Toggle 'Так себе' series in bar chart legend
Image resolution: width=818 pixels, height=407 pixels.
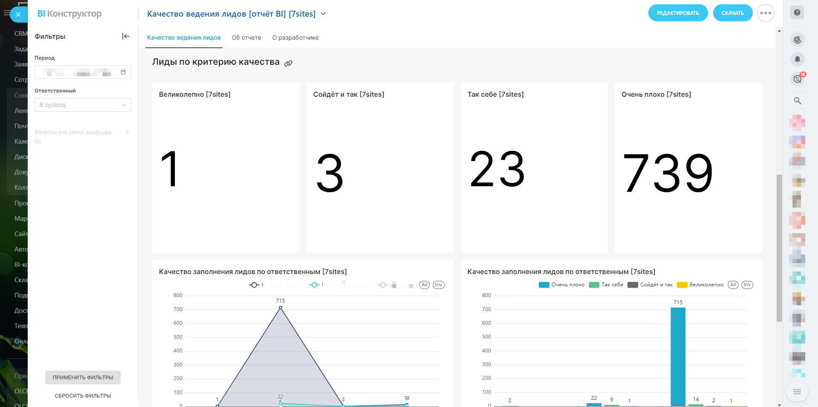607,285
